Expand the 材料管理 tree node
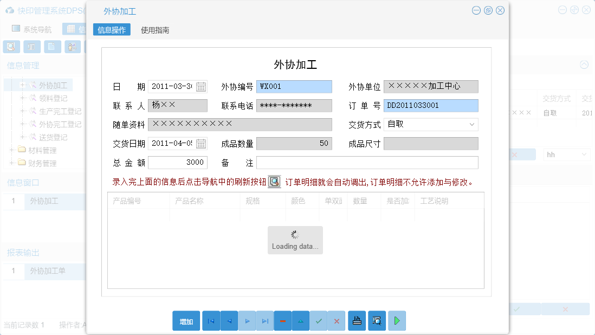 click(12, 149)
